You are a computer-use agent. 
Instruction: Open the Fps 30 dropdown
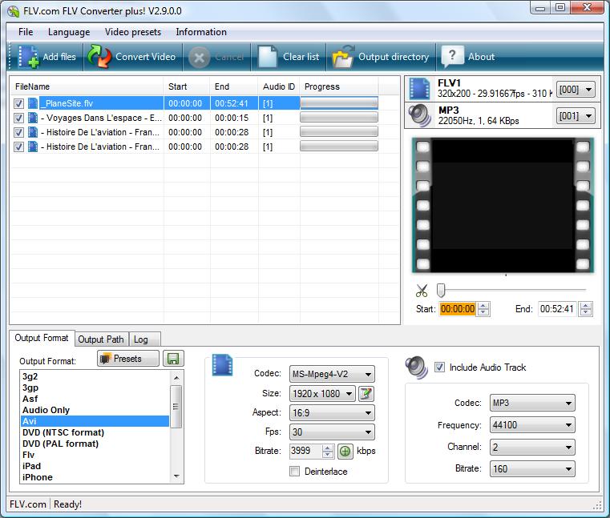pyautogui.click(x=332, y=432)
